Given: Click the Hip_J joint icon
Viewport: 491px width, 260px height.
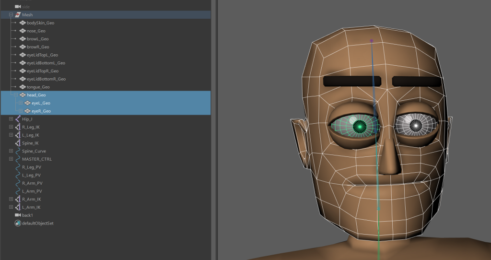Looking at the screenshot, I should click(x=18, y=119).
